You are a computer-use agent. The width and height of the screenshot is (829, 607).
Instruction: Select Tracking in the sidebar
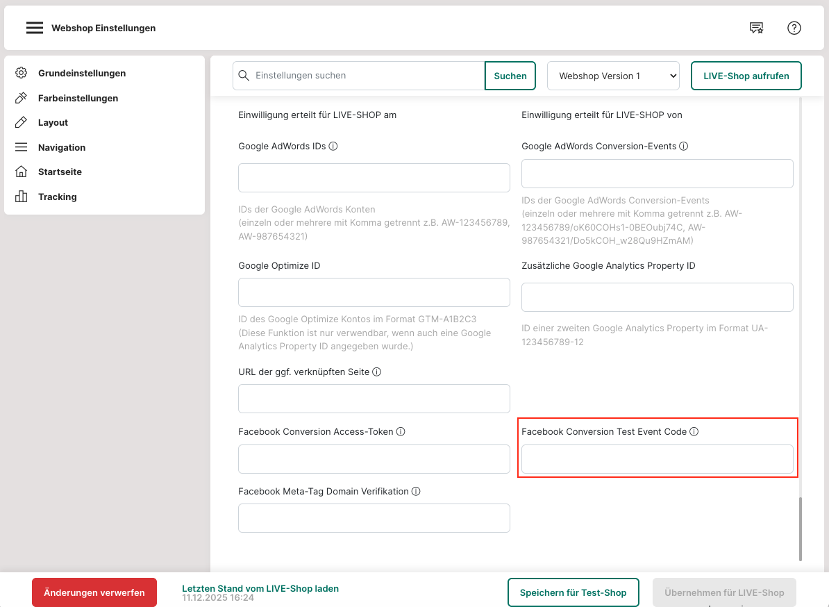coord(57,197)
